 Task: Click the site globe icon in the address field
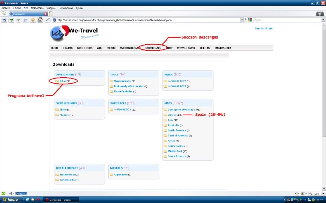pyautogui.click(x=54, y=20)
